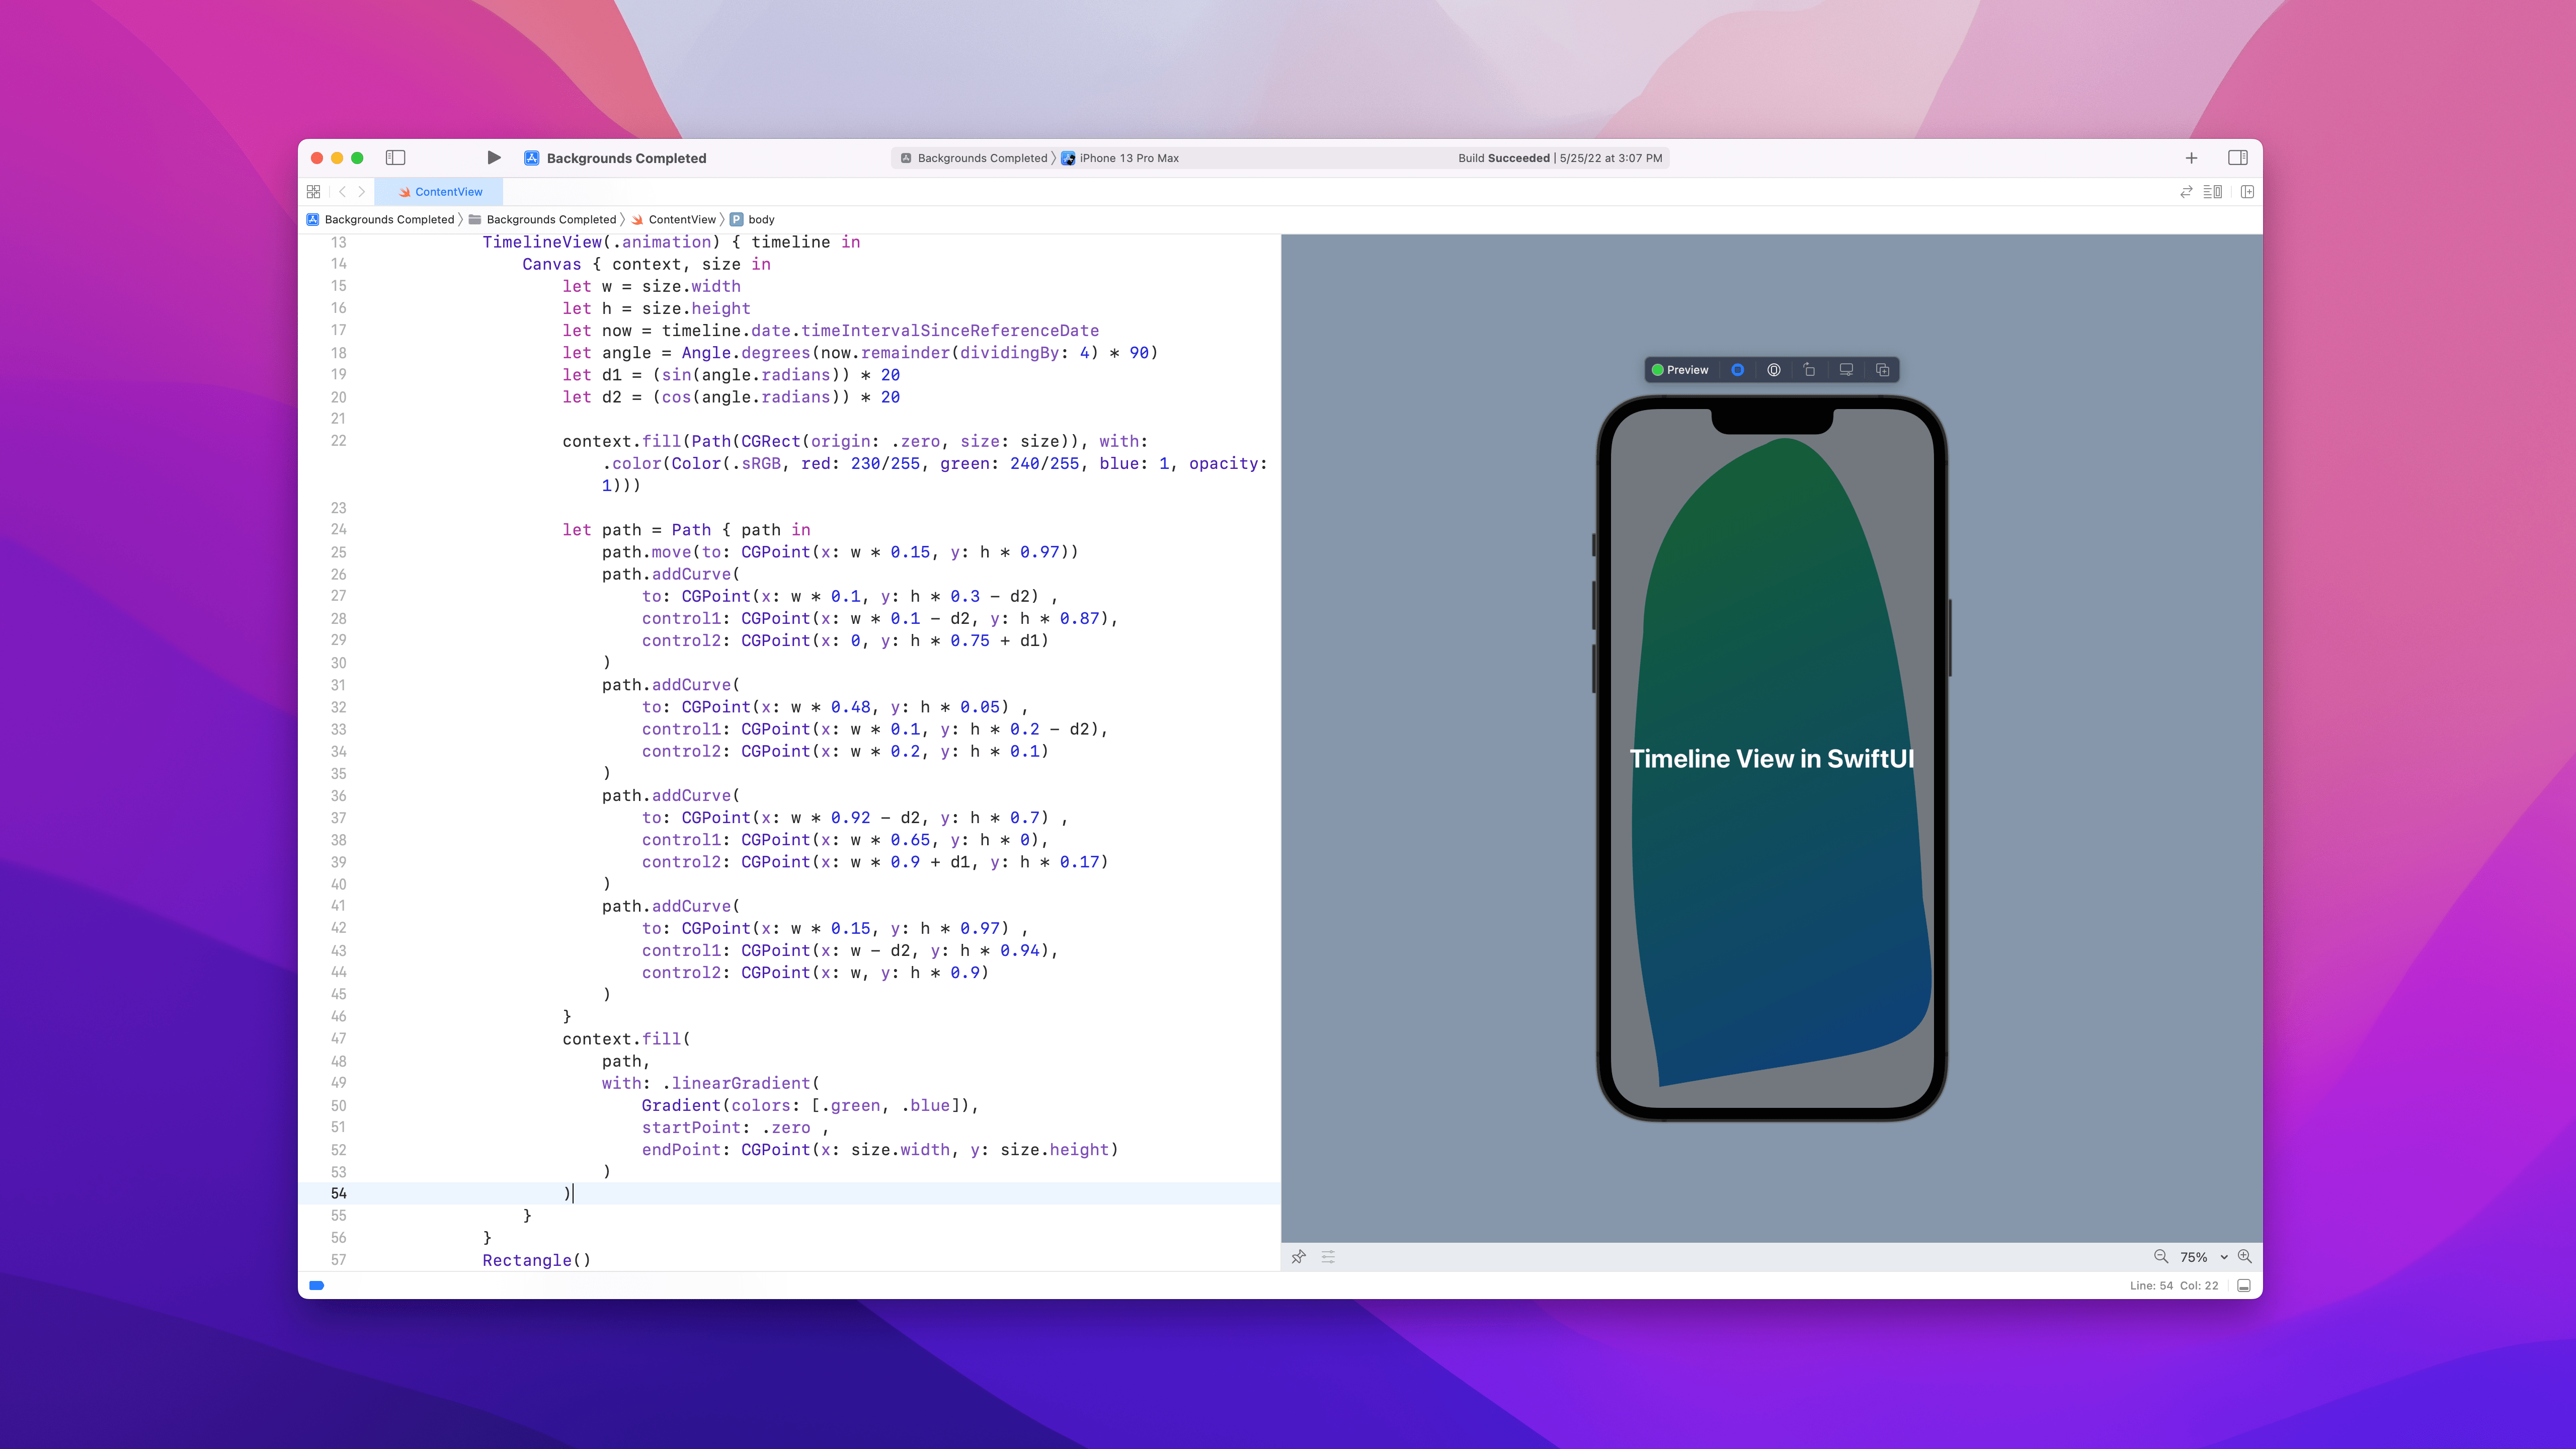Run the Backgrounds Completed project
The height and width of the screenshot is (1449, 2576).
pos(493,158)
